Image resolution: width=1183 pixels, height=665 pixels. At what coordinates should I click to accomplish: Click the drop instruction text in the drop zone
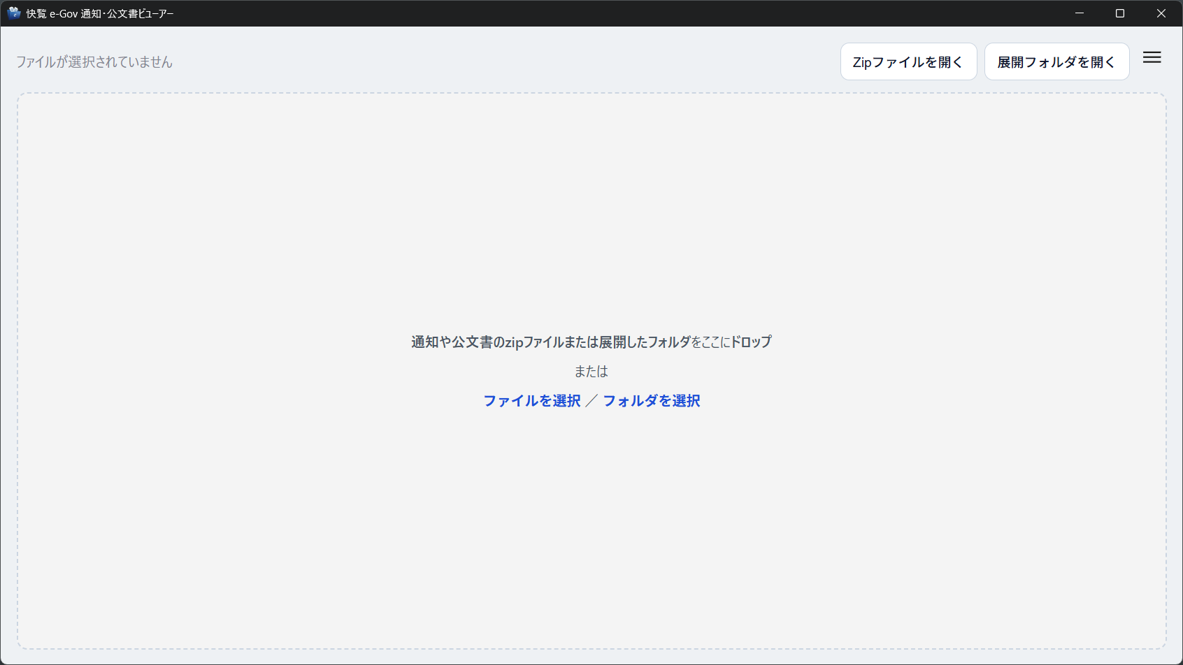(x=591, y=342)
